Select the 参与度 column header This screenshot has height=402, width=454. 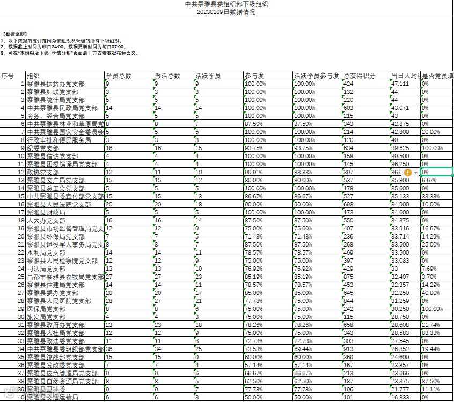[x=268, y=76]
